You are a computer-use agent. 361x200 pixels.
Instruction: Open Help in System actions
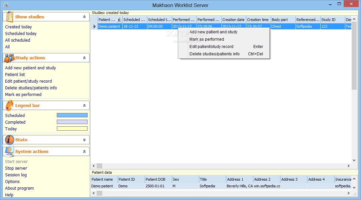click(9, 195)
